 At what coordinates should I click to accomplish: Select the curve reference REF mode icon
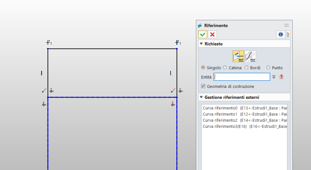238,56
